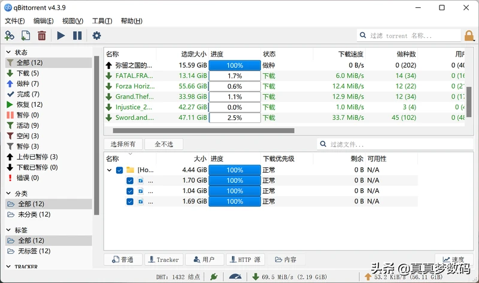Click the connection status plug icon in status bar
479x283 pixels.
[214, 277]
